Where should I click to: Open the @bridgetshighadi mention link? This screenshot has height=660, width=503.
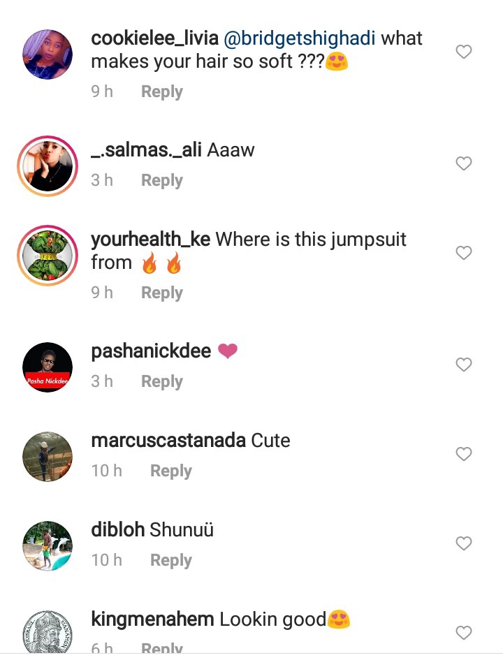coord(299,38)
